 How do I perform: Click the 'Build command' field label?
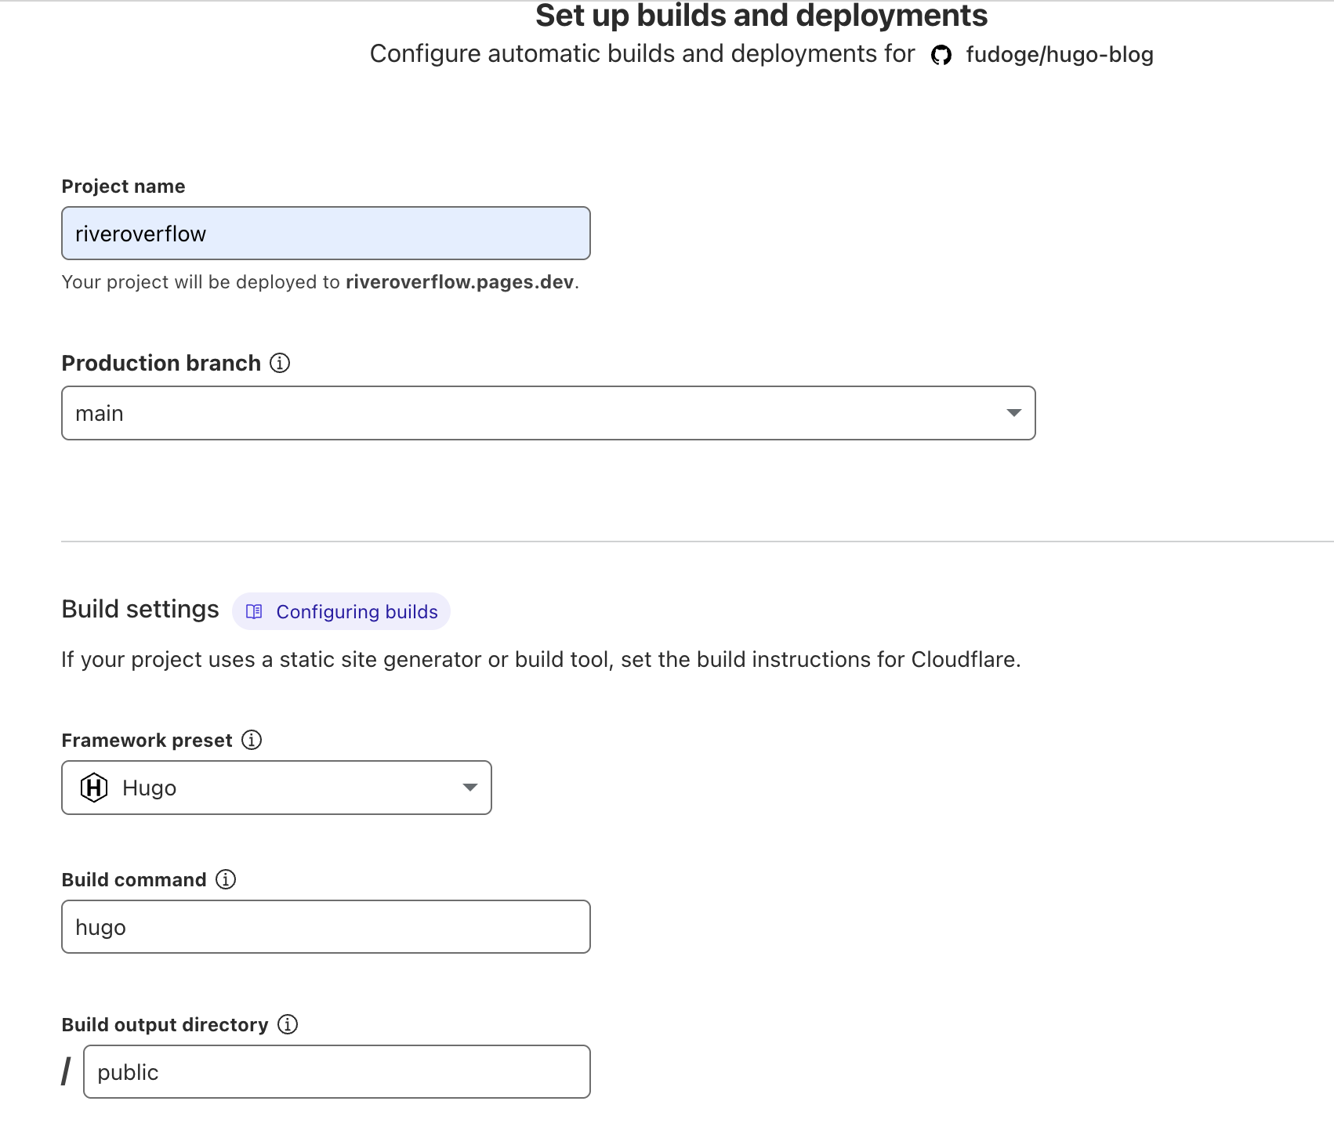(x=134, y=880)
